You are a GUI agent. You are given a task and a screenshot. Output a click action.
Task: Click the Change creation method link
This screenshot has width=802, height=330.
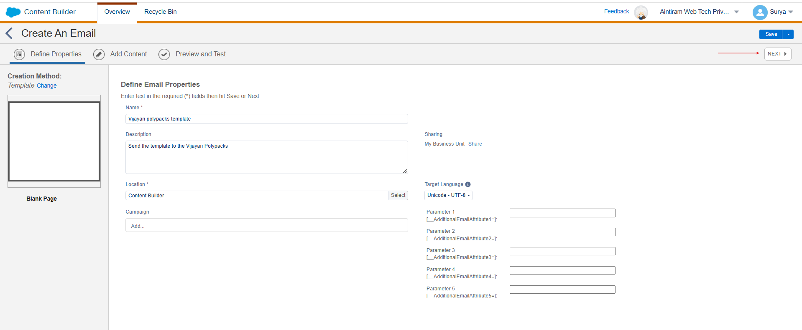click(46, 86)
